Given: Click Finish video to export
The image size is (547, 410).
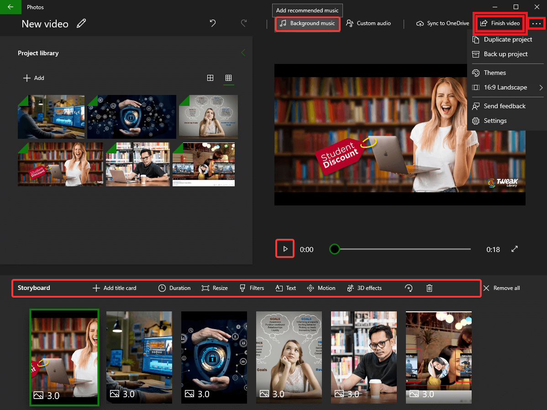Looking at the screenshot, I should click(500, 23).
